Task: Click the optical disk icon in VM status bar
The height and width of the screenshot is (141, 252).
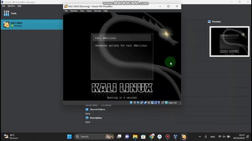Action: click(x=135, y=103)
